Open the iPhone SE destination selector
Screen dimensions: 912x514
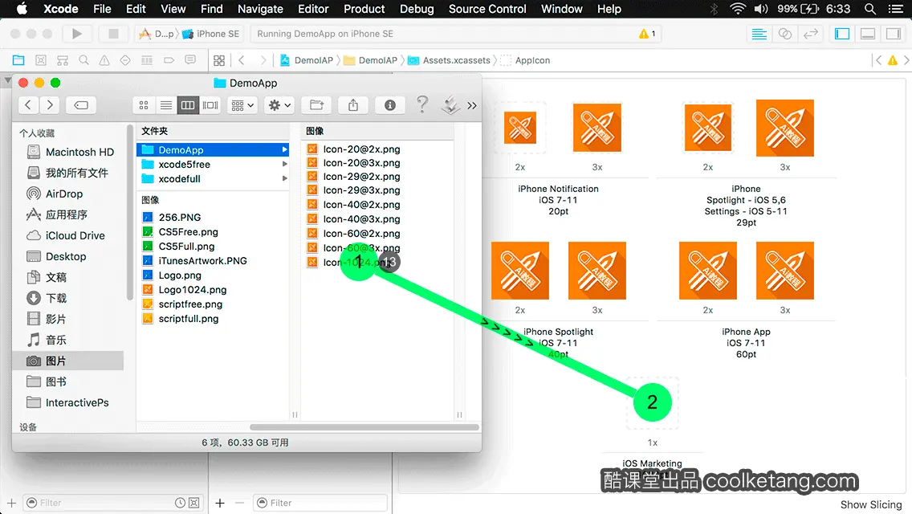212,34
